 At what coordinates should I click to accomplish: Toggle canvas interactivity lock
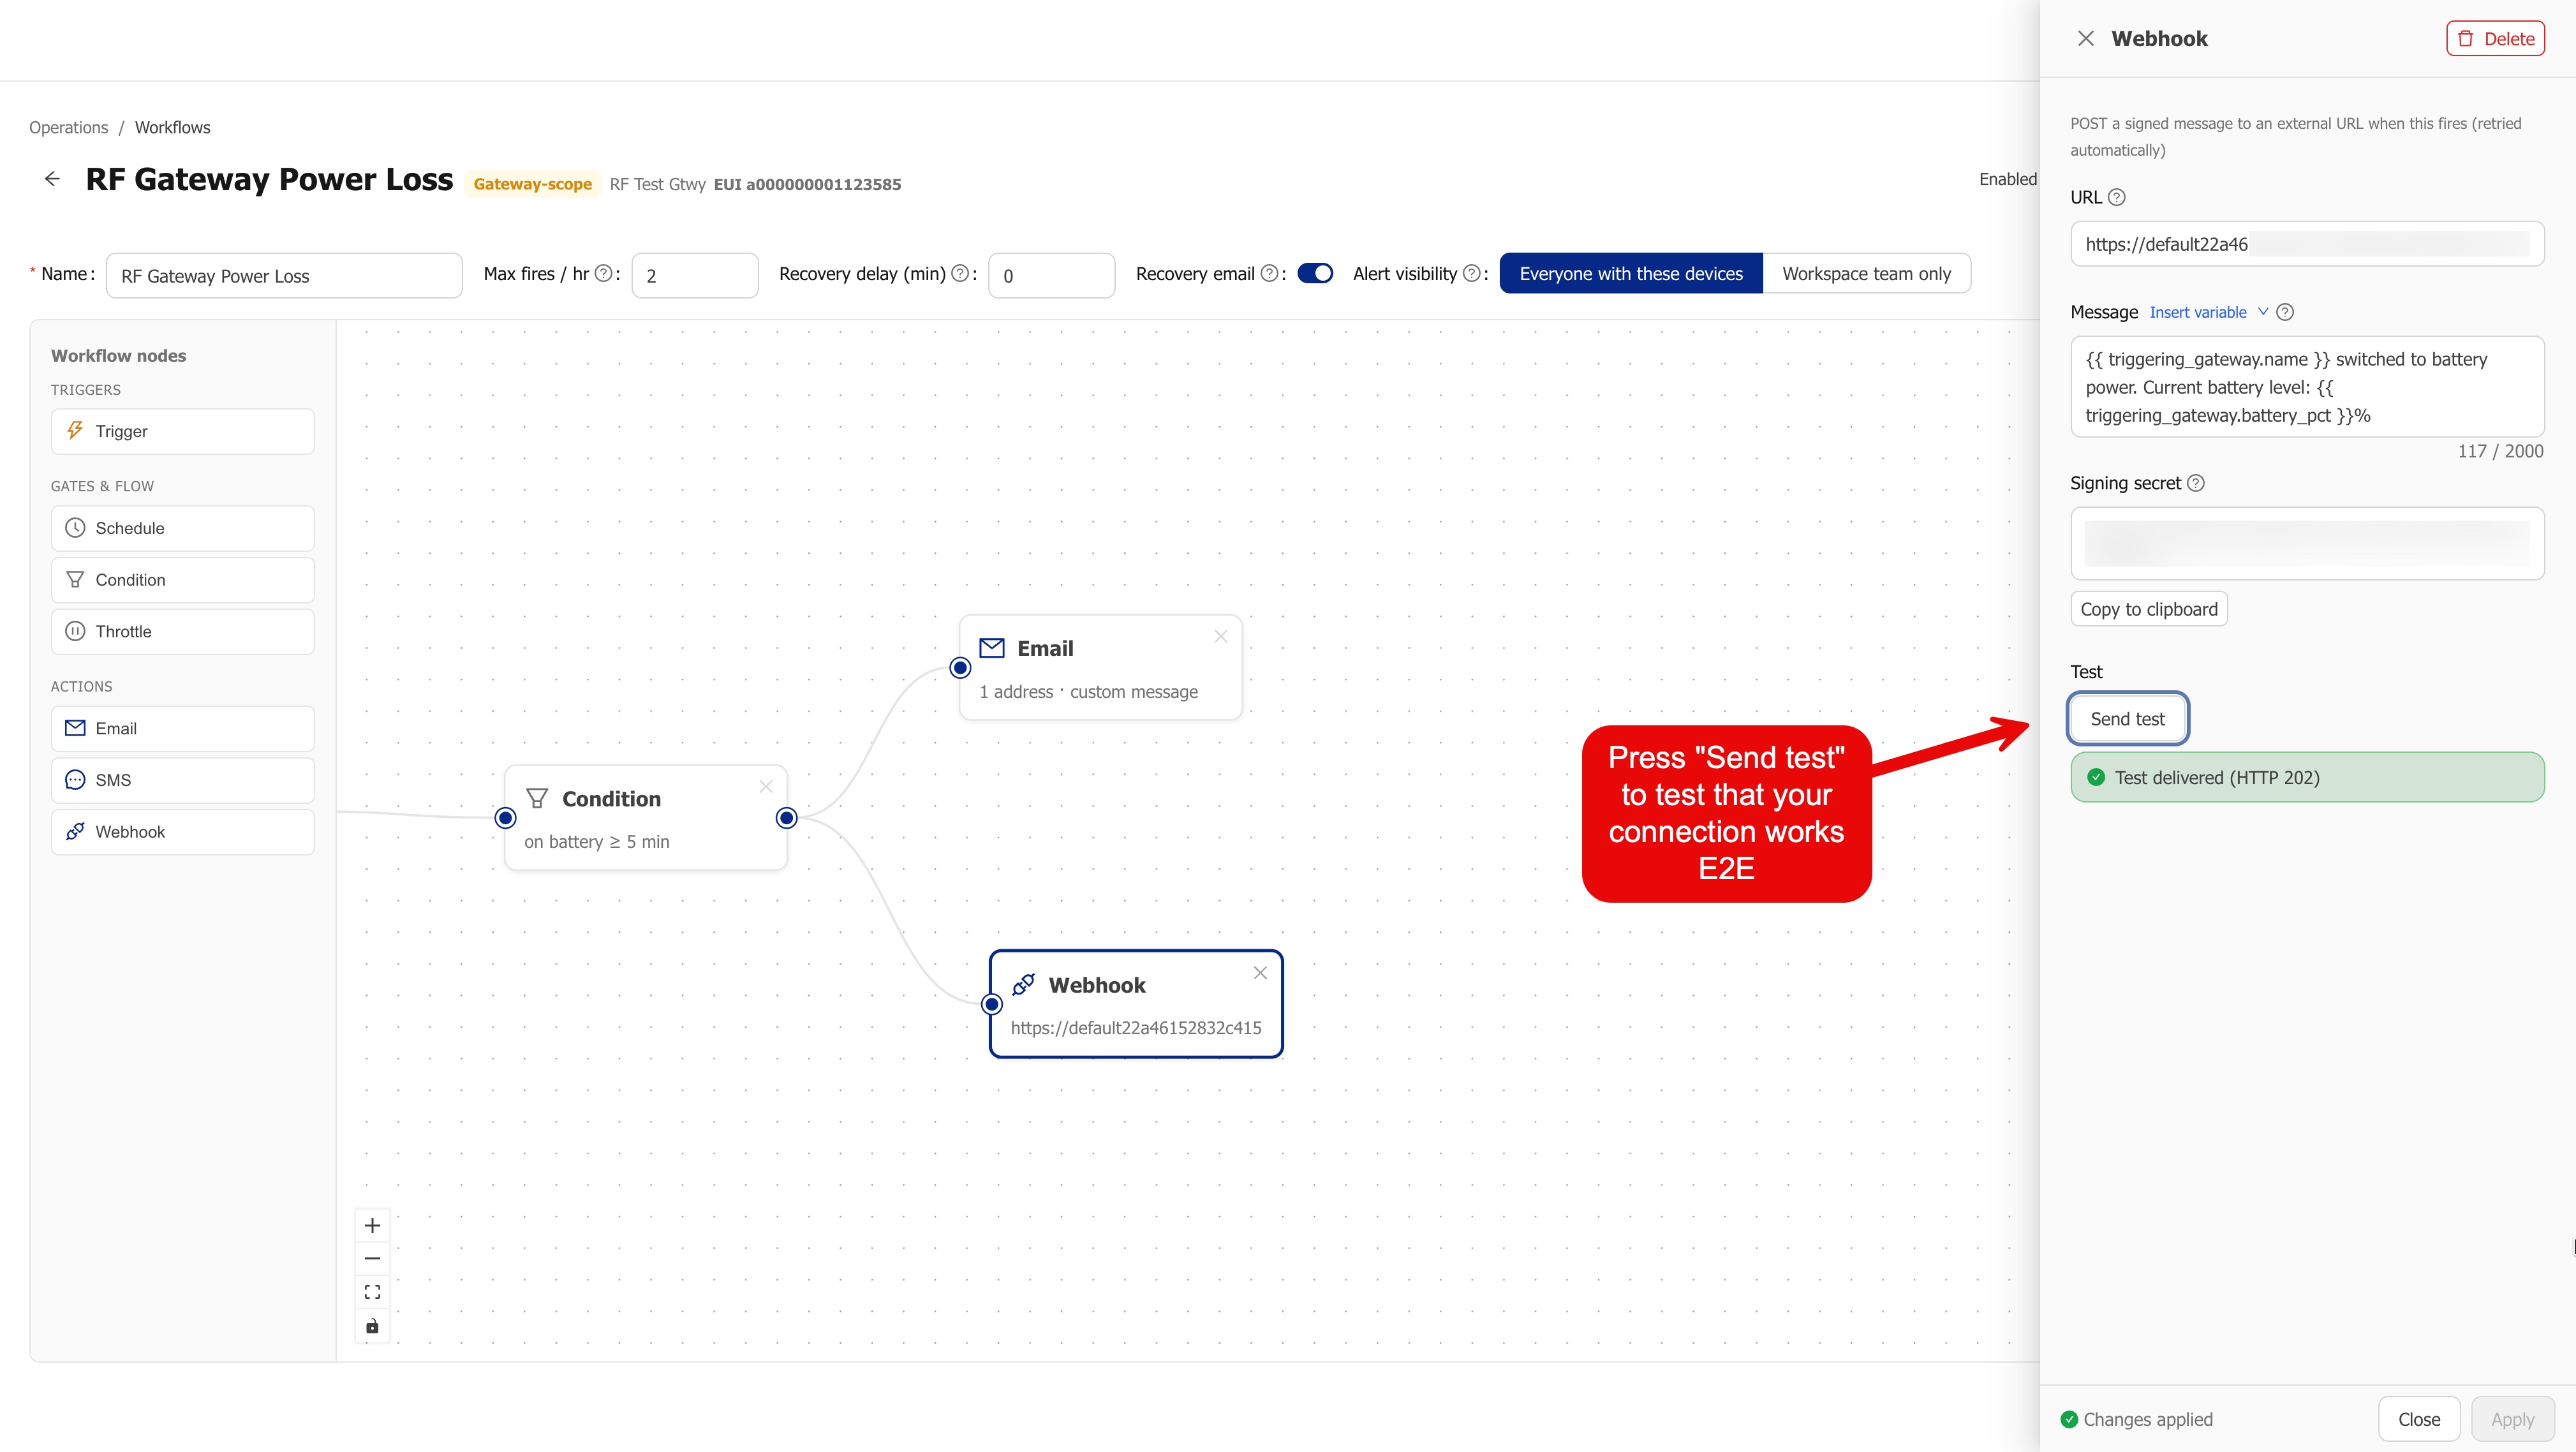pos(372,1327)
